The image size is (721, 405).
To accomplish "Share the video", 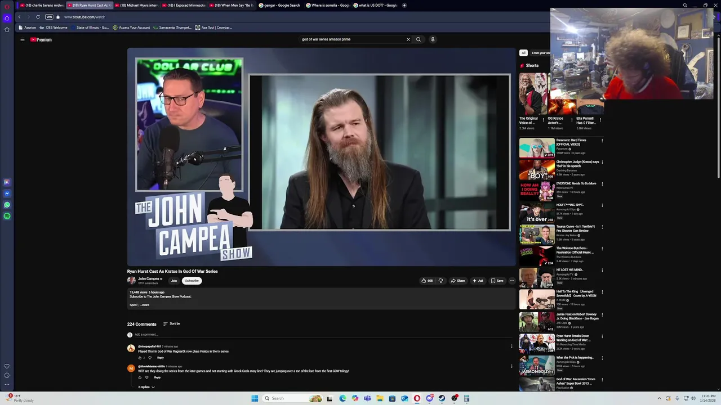I will (x=458, y=281).
